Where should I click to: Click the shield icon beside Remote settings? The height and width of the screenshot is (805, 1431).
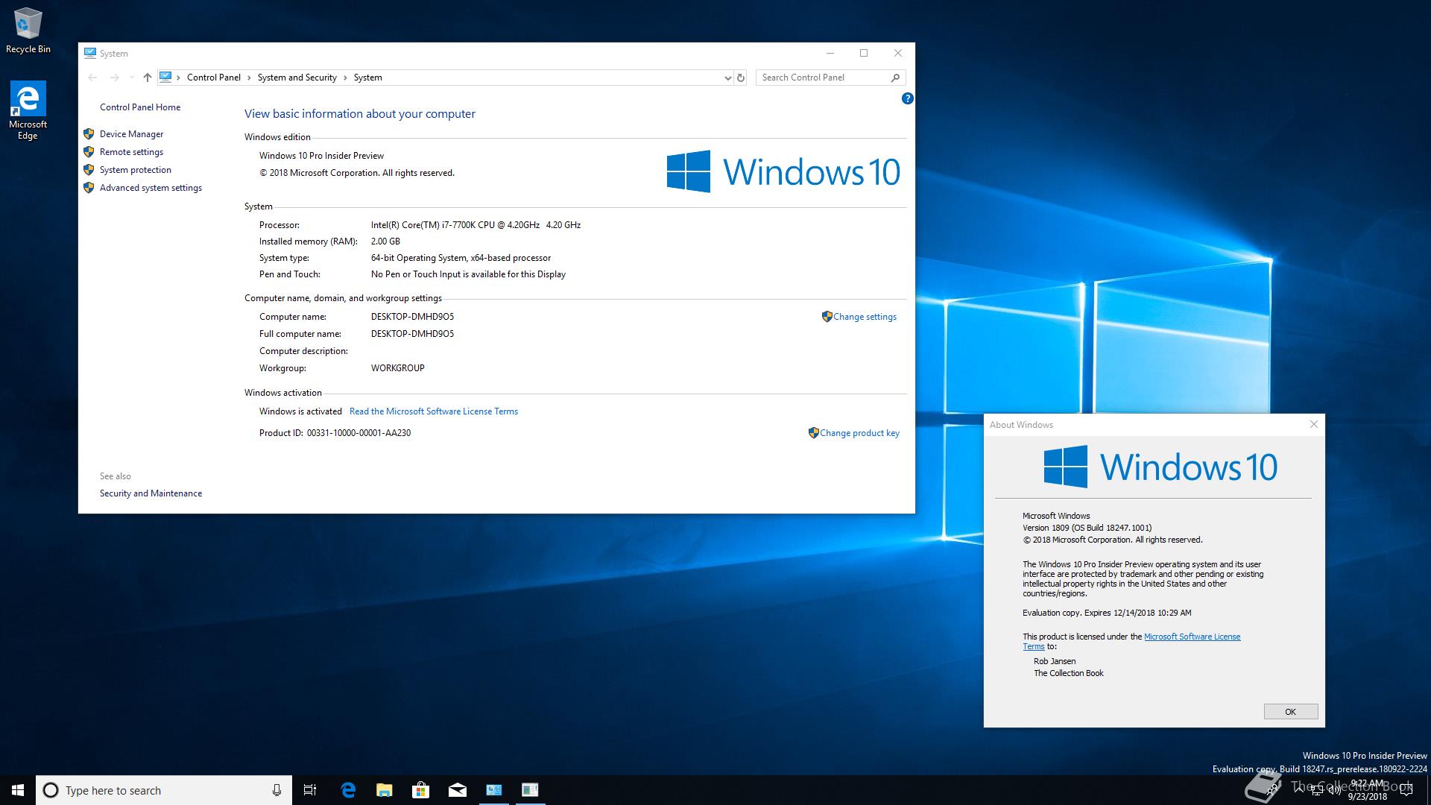(89, 152)
